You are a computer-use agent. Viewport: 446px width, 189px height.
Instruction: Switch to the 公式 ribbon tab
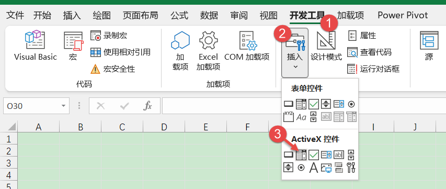179,15
